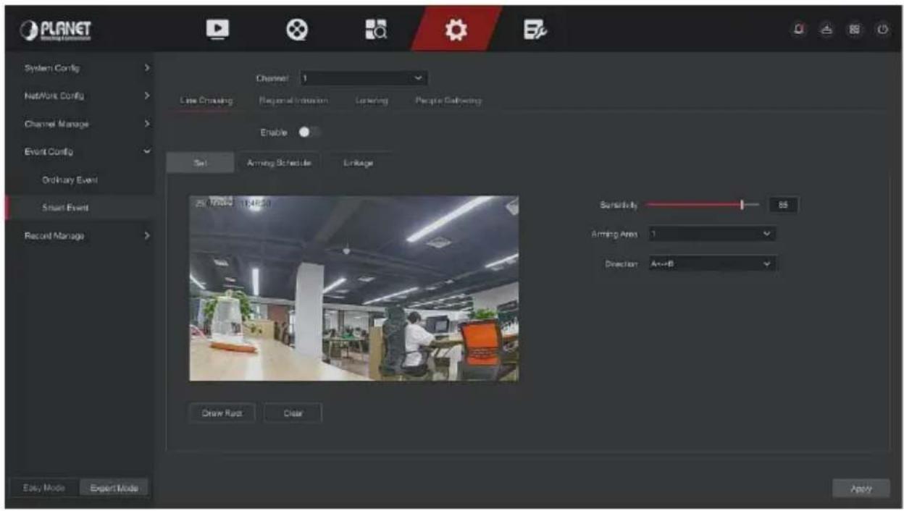Open the live view playback icon
Screen dimensions: 904x511
click(x=218, y=29)
